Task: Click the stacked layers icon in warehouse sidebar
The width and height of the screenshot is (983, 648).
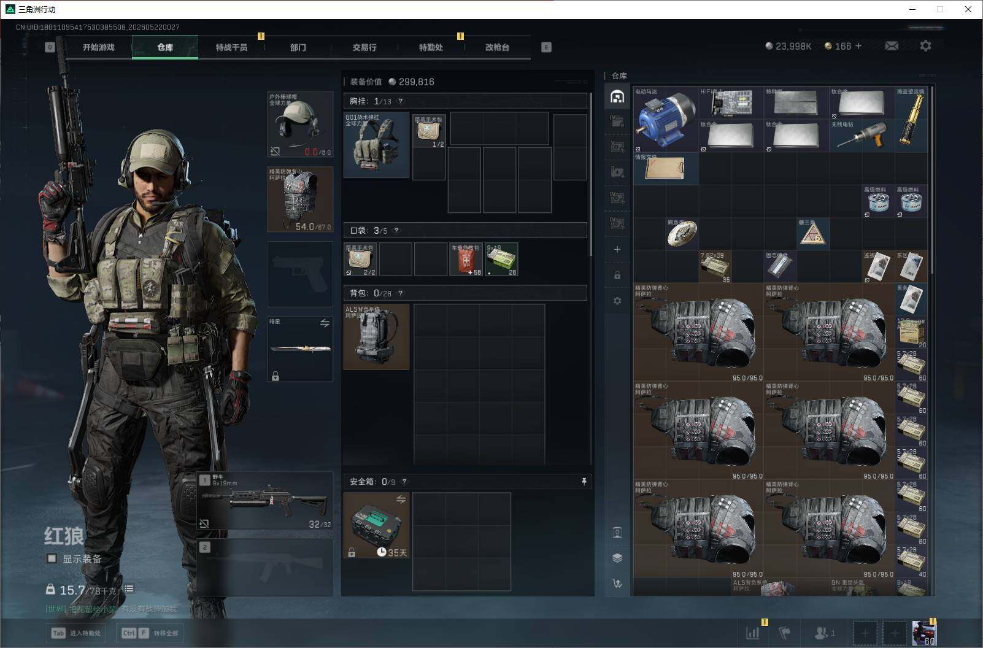Action: [x=617, y=558]
